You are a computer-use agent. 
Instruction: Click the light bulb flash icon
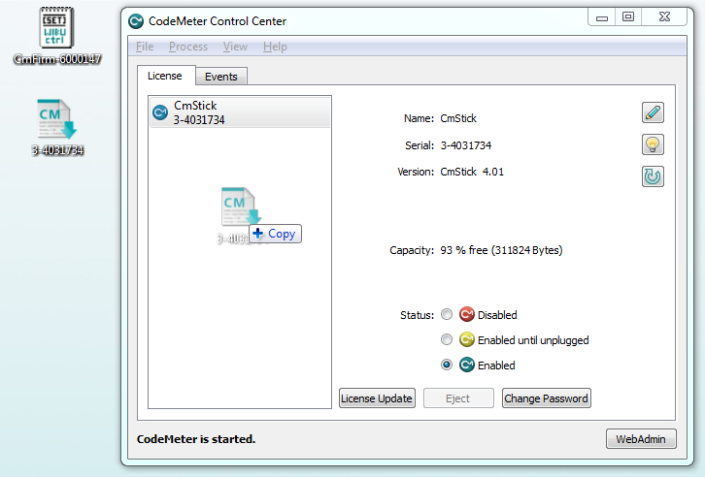pos(653,144)
